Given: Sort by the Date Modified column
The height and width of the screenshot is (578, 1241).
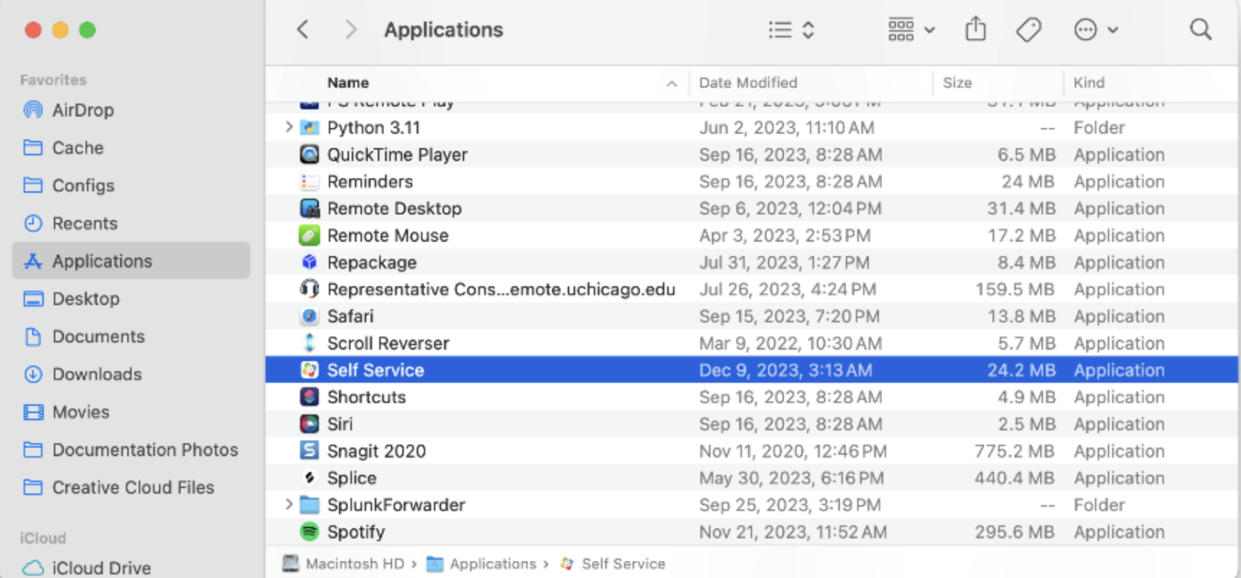Looking at the screenshot, I should (x=748, y=83).
